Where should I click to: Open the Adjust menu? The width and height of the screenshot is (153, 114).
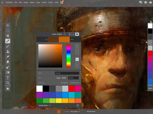(x=32, y=2)
